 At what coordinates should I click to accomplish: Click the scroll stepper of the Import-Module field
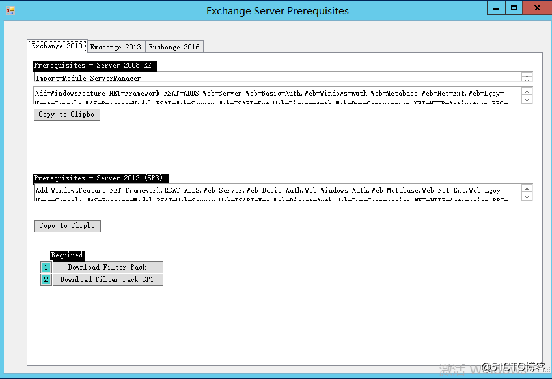point(527,77)
